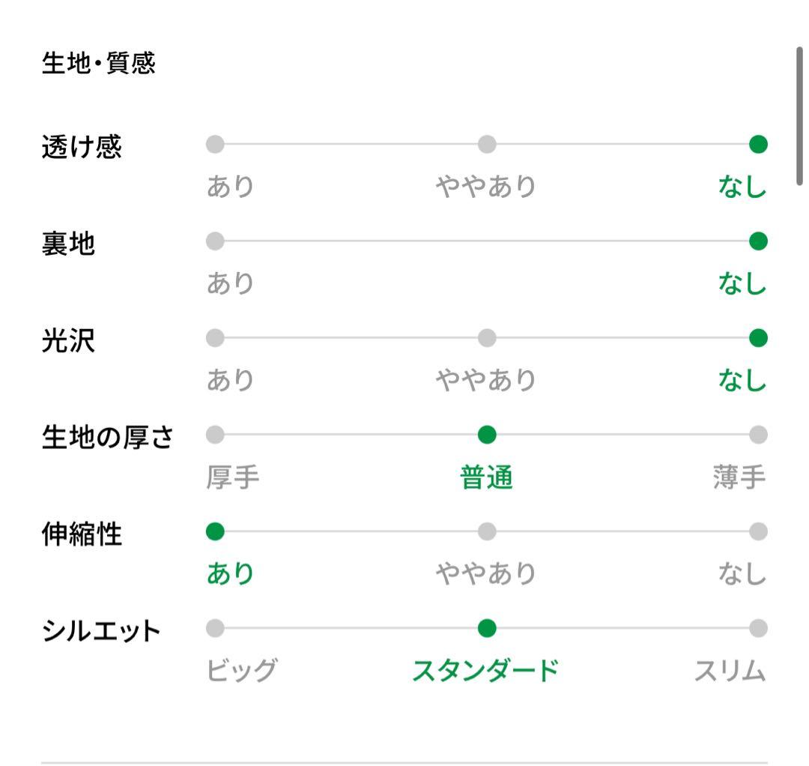Select the スリム dot for シルエット
Screen dimensions: 809x766
(758, 628)
